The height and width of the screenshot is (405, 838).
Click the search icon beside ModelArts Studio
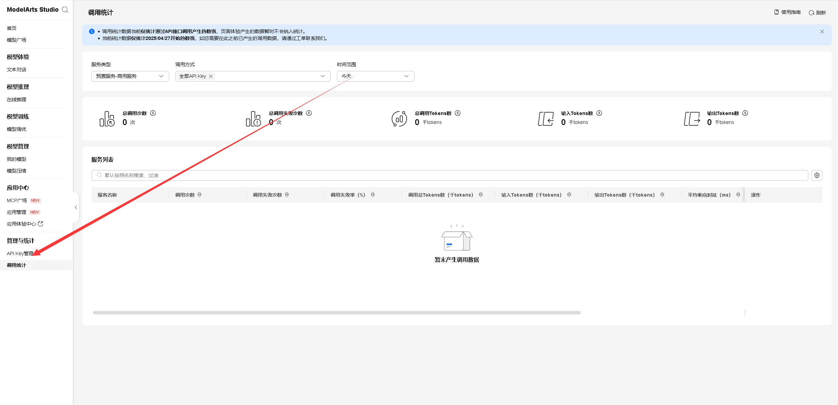(x=65, y=10)
